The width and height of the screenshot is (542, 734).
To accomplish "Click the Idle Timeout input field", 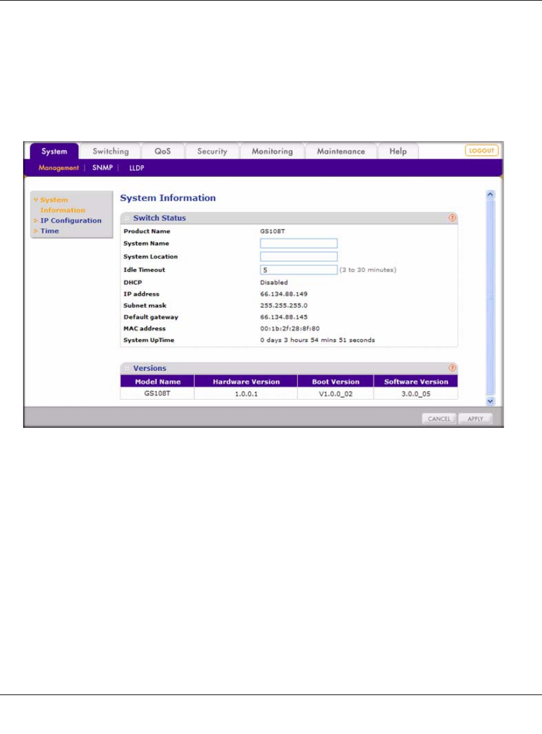I will (x=299, y=270).
